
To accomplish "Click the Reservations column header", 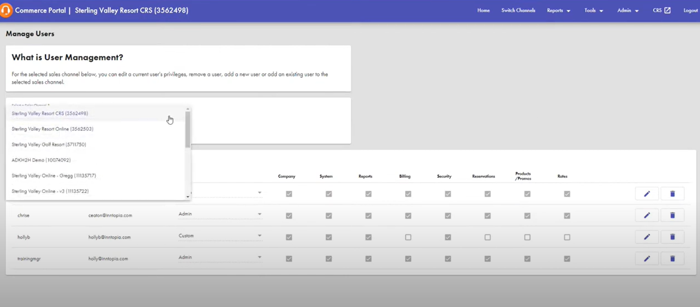I will [x=484, y=176].
